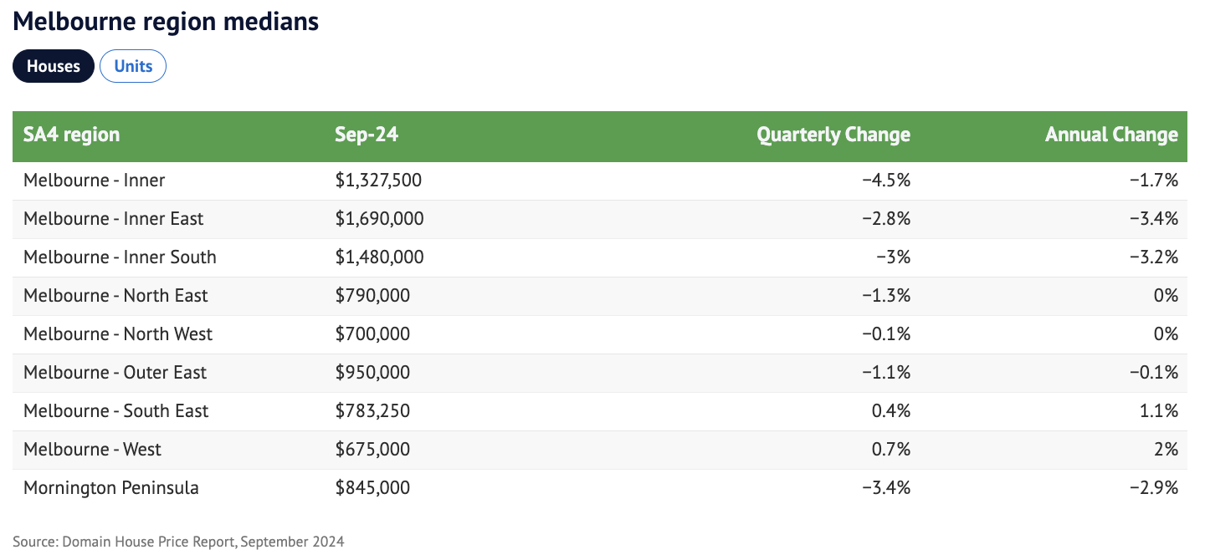Select the Melbourne - Inner East row label
Screen dimensions: 1205x560
pos(114,219)
